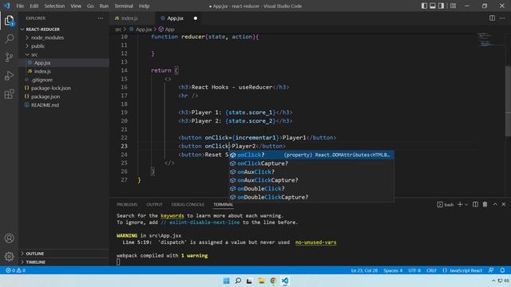Choose onAuxClick? suggestion

[311, 172]
